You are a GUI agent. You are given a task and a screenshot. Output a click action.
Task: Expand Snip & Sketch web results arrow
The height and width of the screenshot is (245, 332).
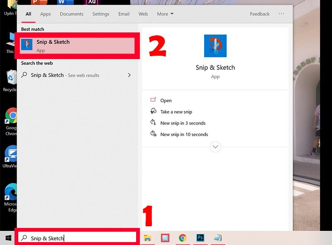pyautogui.click(x=128, y=75)
